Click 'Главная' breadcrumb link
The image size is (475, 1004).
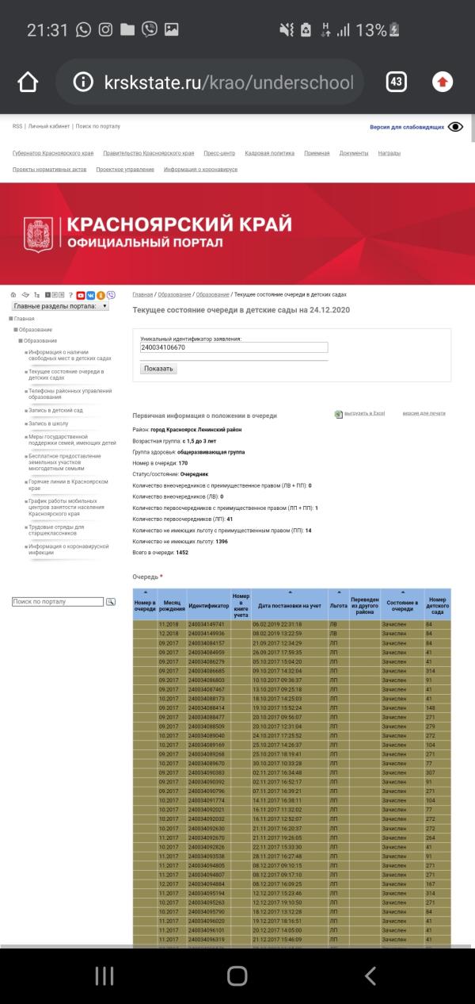142,294
